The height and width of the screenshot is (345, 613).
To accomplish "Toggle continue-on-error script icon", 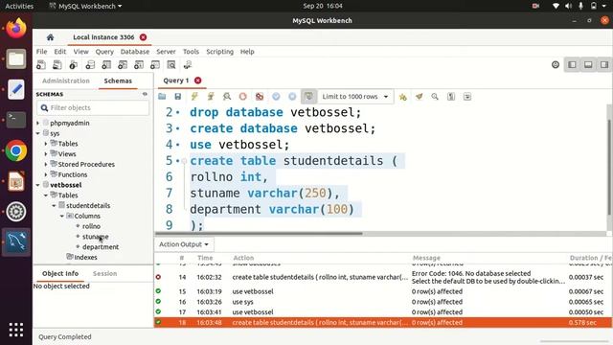I will point(260,97).
